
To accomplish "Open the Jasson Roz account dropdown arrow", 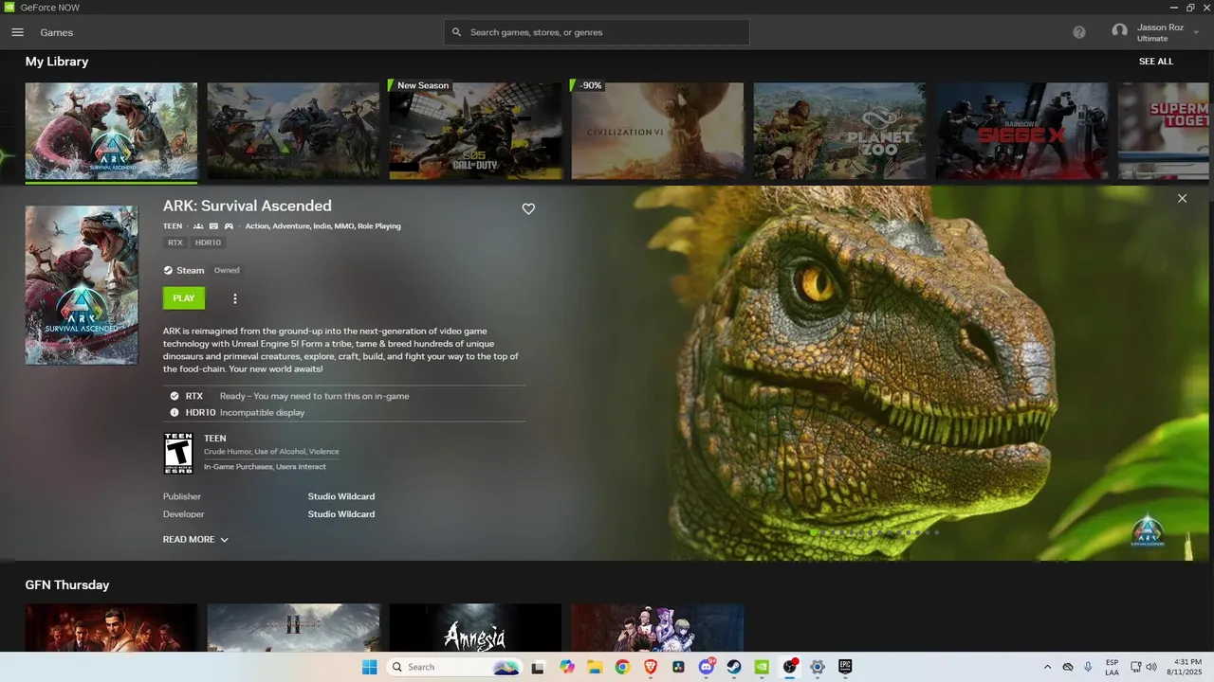I will [1196, 32].
